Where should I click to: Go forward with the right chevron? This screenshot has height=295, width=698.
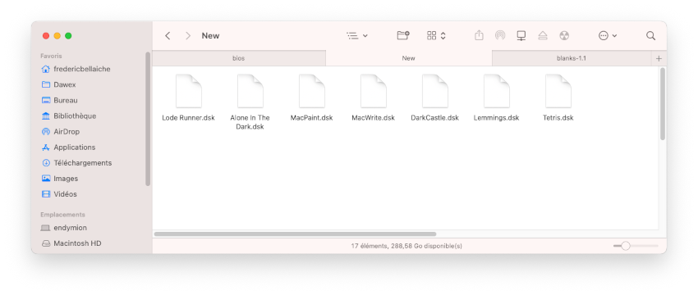(188, 36)
